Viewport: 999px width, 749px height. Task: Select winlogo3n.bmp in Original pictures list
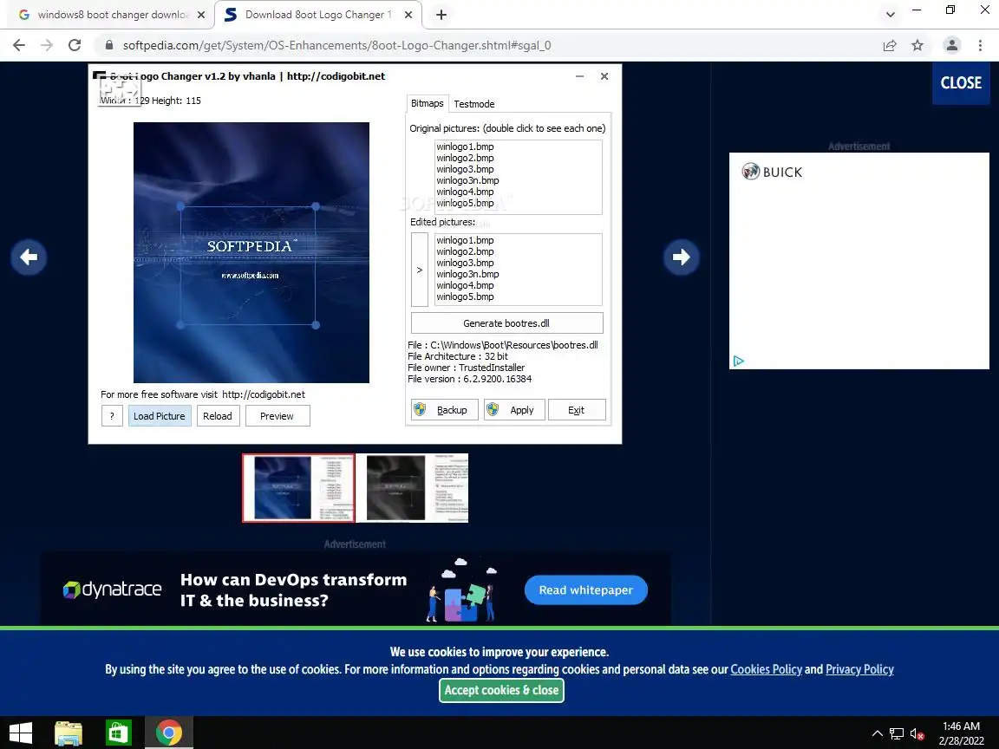coord(467,181)
